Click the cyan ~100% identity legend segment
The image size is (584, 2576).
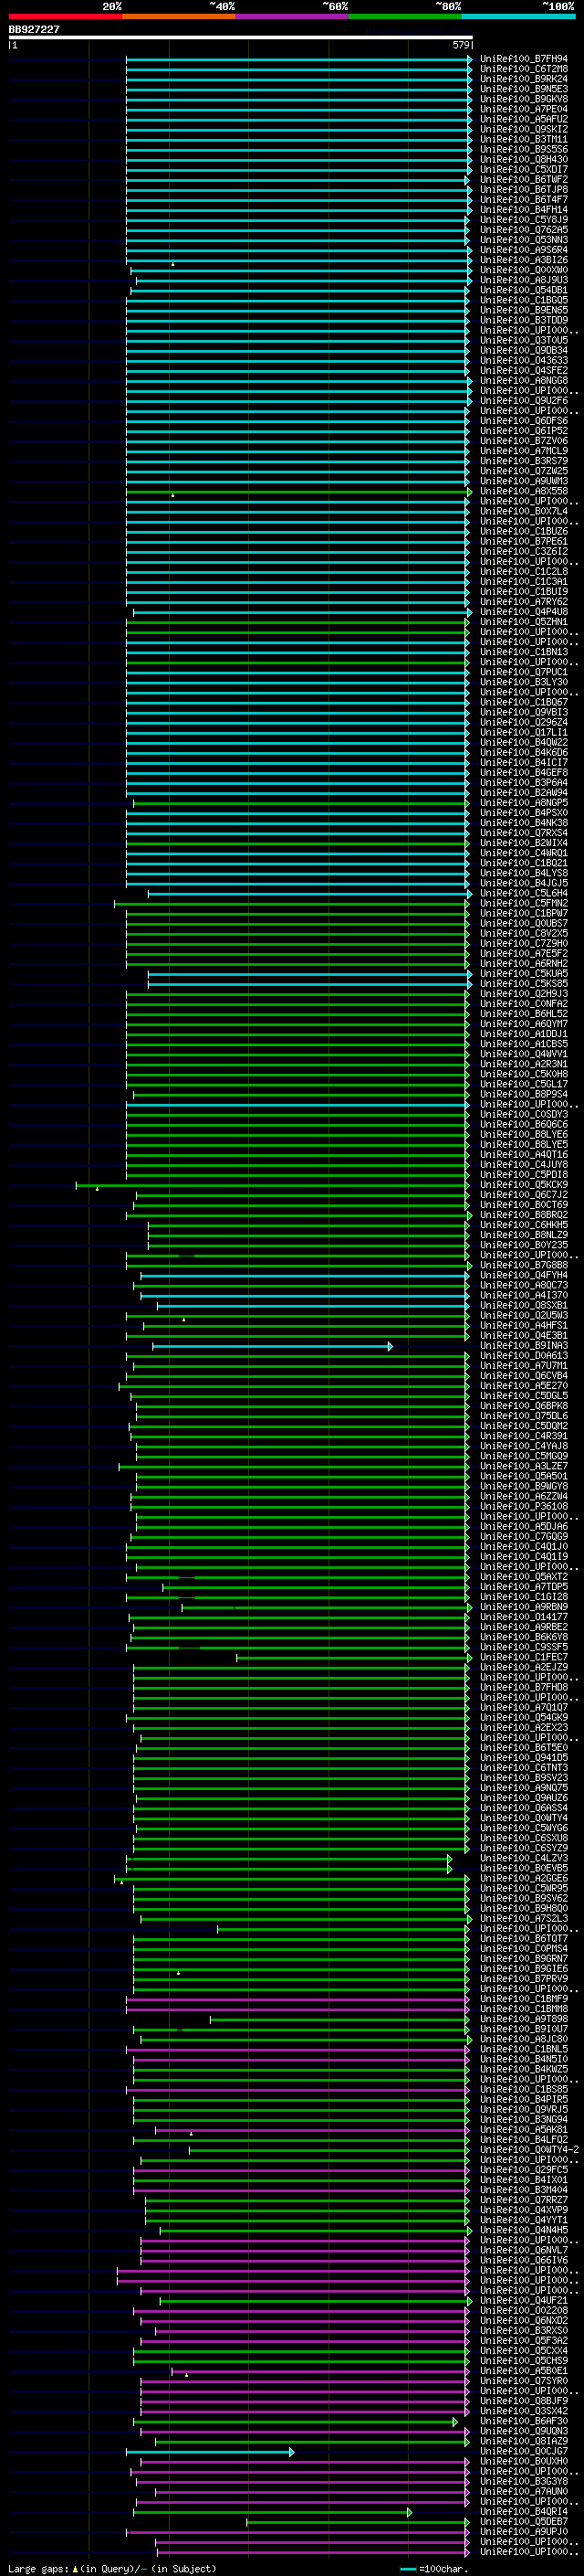tap(518, 17)
